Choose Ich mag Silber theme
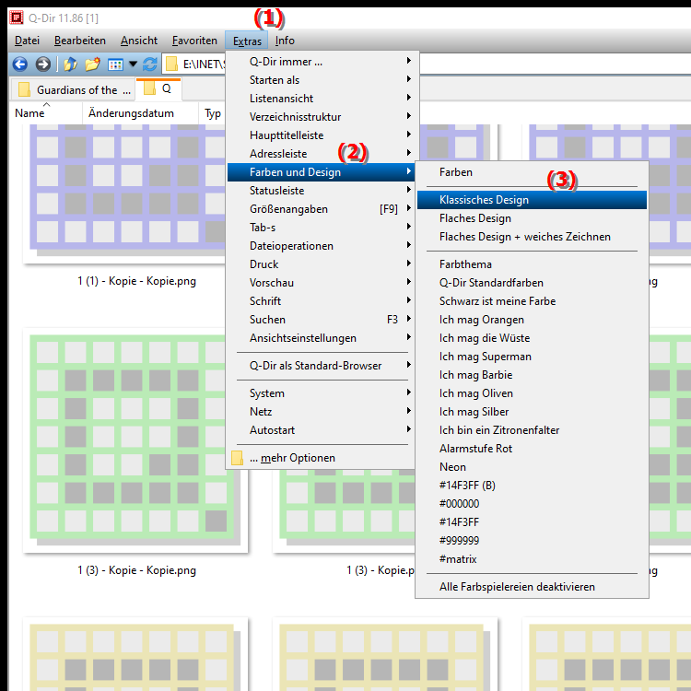The height and width of the screenshot is (691, 691). (x=532, y=412)
